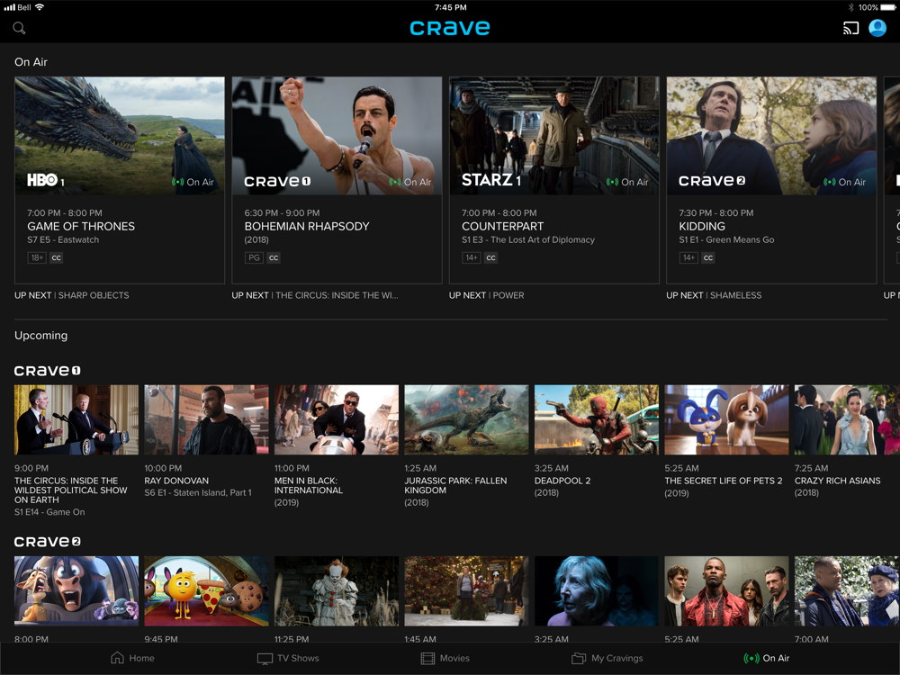Tap the Crave 2 logo on Kidding card

pyautogui.click(x=712, y=181)
